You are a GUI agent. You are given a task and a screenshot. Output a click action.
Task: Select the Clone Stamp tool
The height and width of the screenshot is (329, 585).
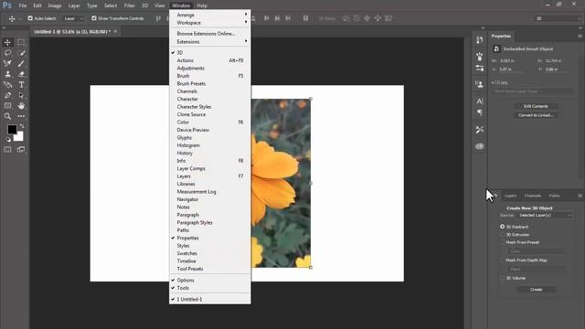(x=7, y=74)
